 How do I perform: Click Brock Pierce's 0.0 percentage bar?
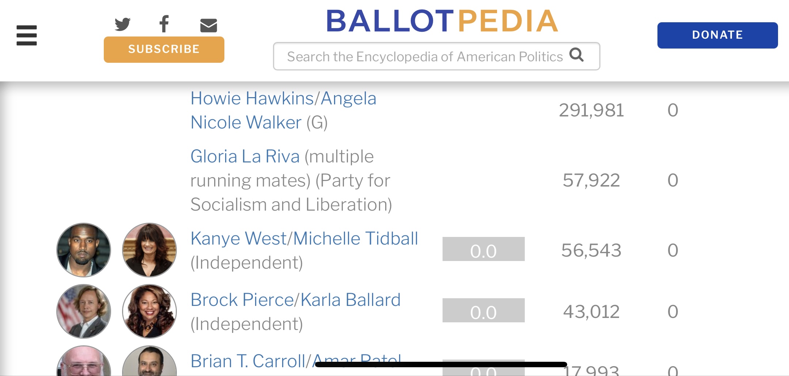[483, 311]
